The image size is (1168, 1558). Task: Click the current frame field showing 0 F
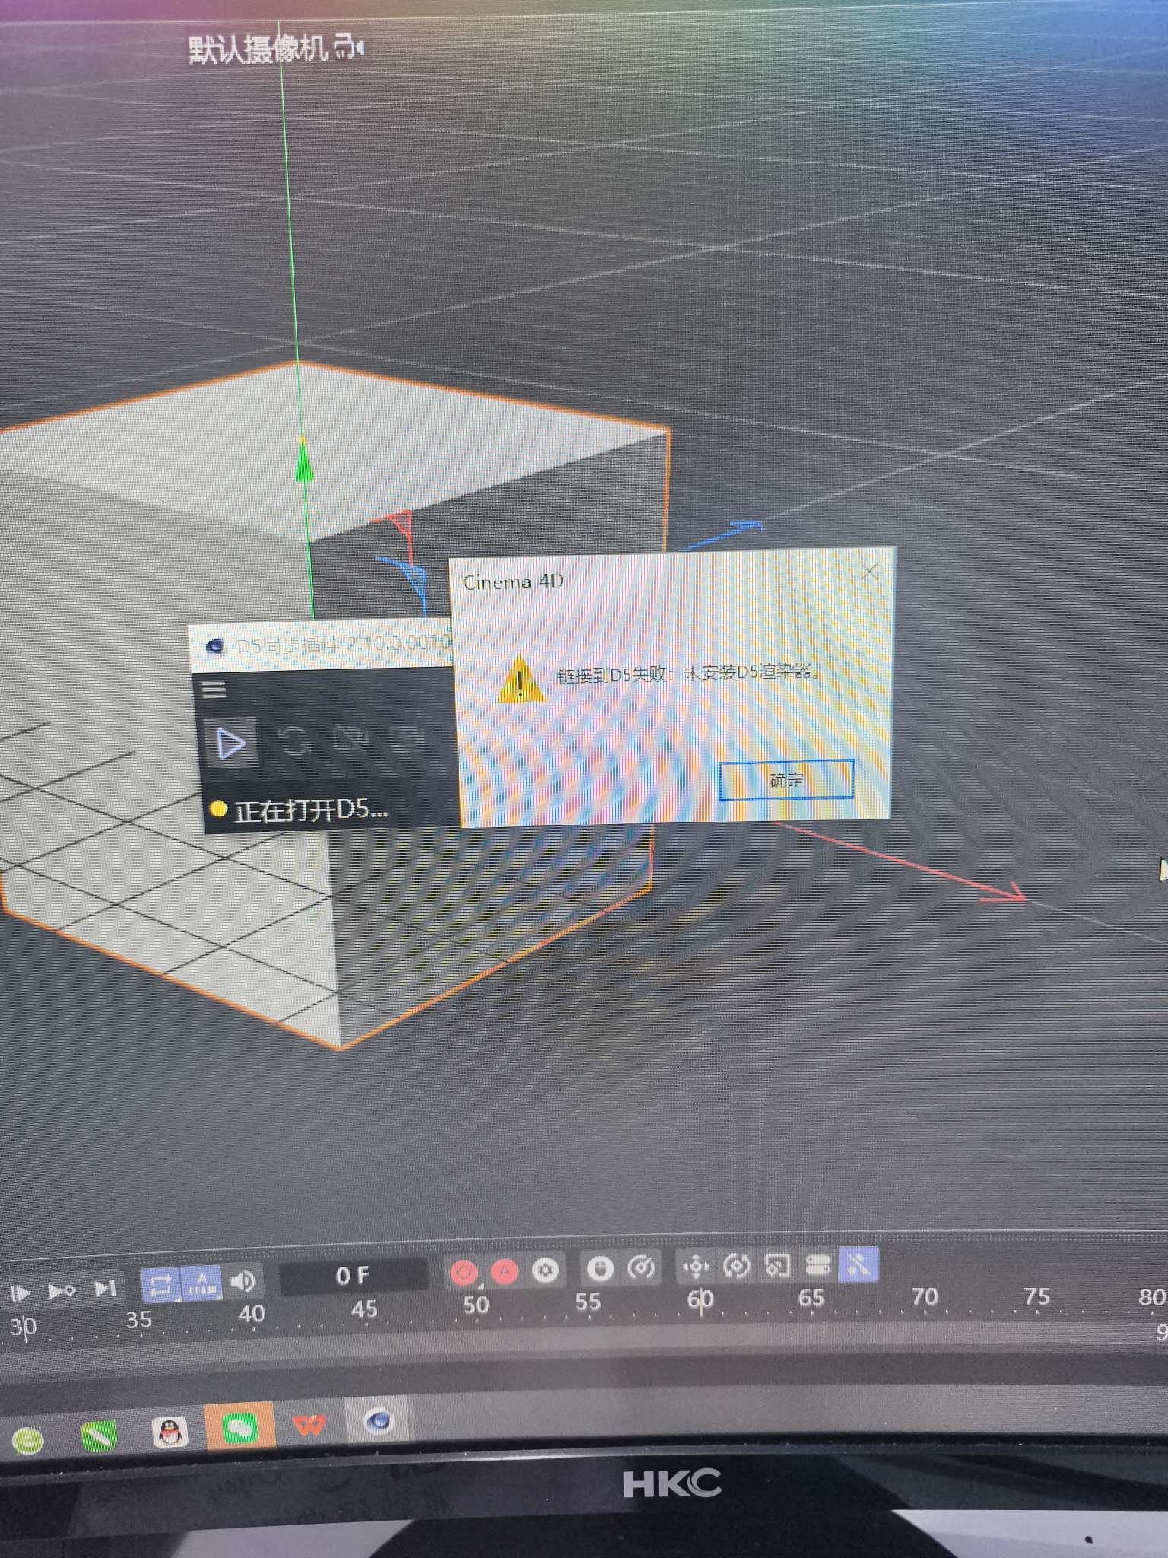(353, 1276)
